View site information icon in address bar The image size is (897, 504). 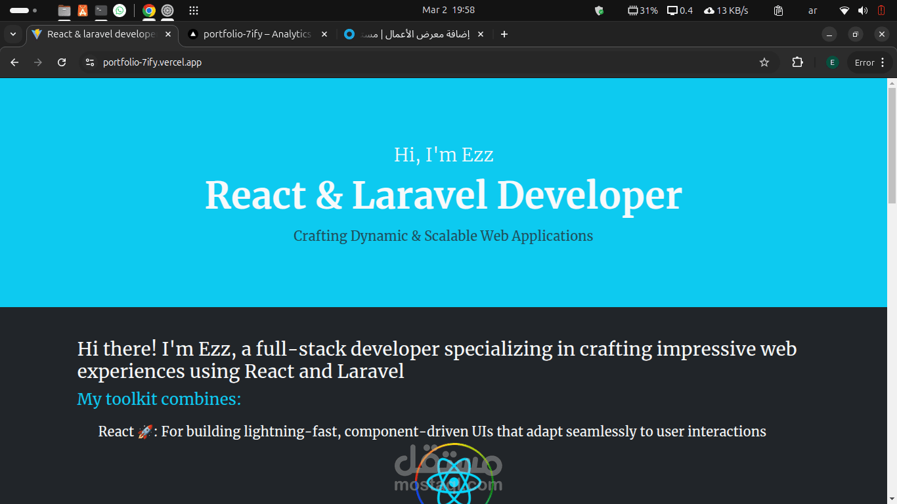click(90, 62)
